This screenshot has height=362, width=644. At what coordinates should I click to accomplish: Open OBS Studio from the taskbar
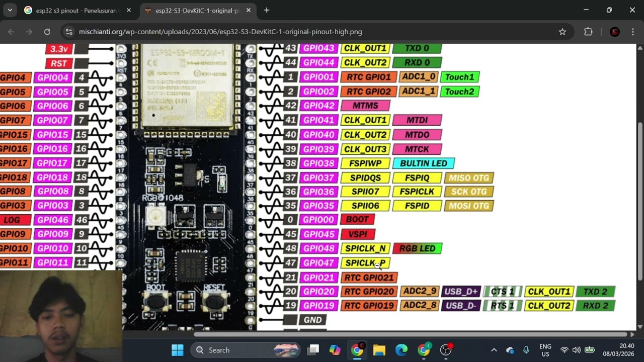[446, 350]
